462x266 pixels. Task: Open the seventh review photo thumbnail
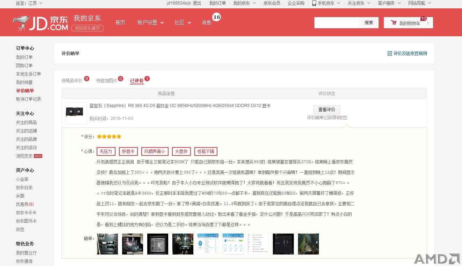[258, 244]
